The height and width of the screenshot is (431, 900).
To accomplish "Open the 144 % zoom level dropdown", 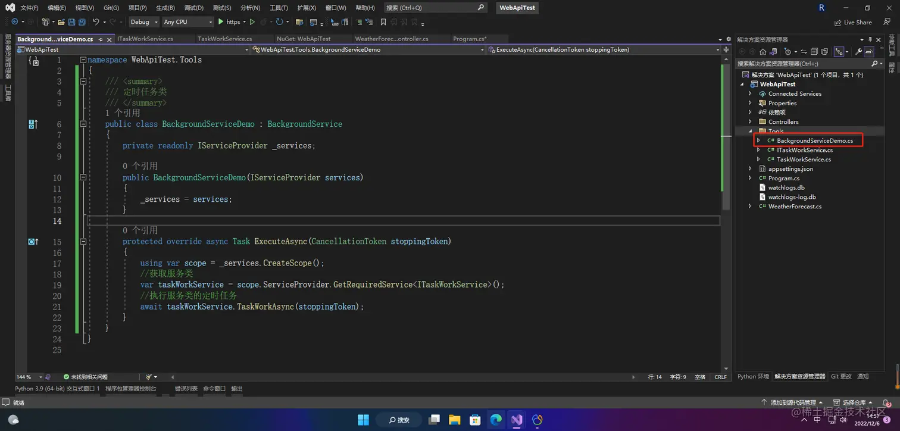I will pyautogui.click(x=30, y=377).
